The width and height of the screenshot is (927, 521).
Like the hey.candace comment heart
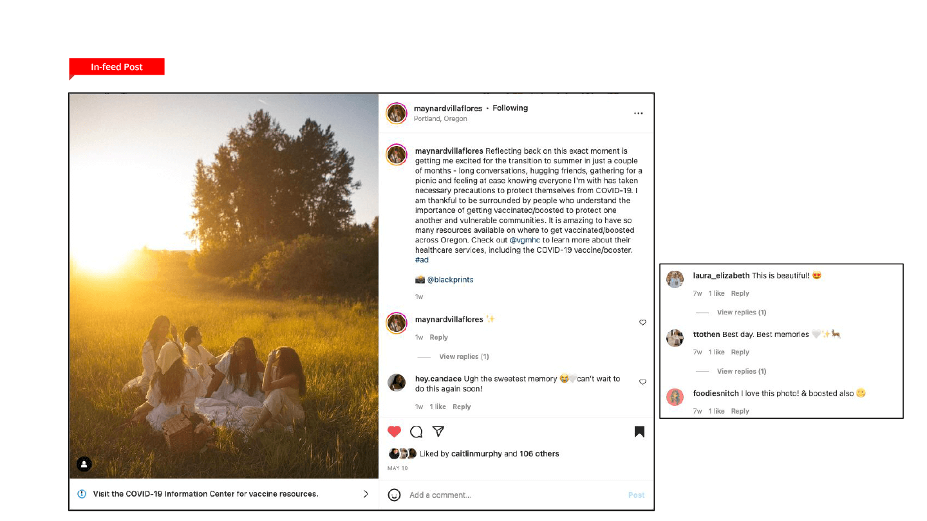(x=642, y=382)
